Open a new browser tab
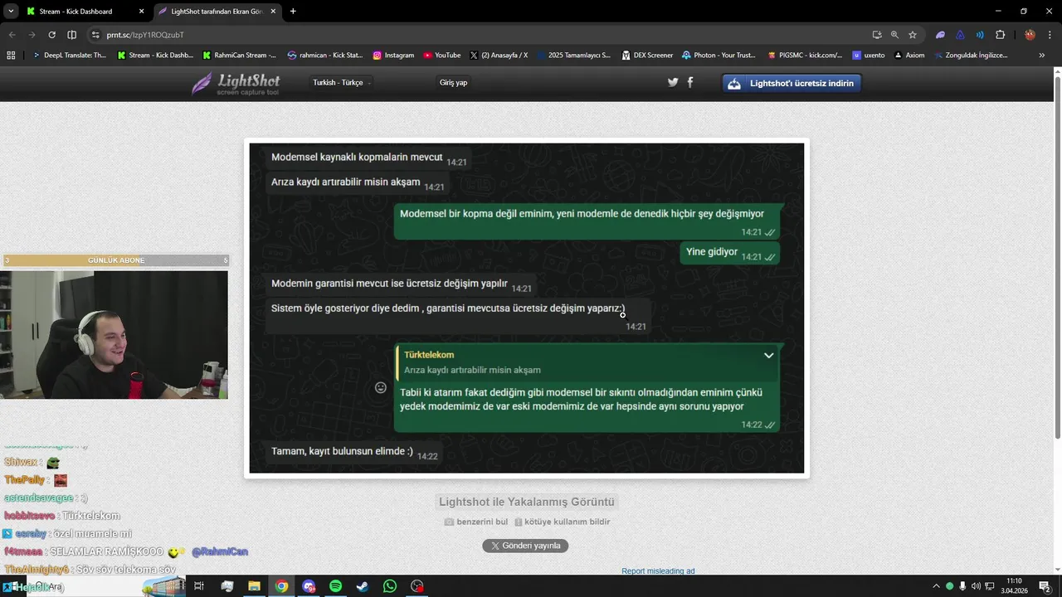This screenshot has width=1062, height=597. coord(293,12)
